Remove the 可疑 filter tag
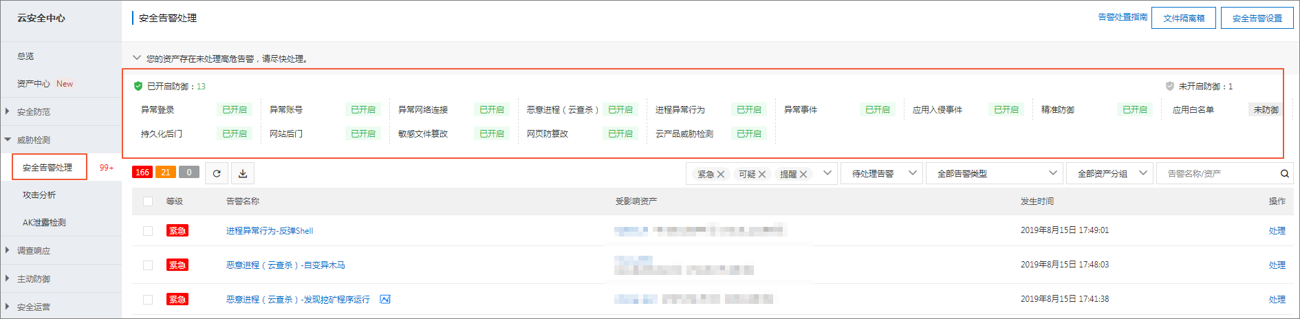Image resolution: width=1300 pixels, height=319 pixels. click(762, 175)
